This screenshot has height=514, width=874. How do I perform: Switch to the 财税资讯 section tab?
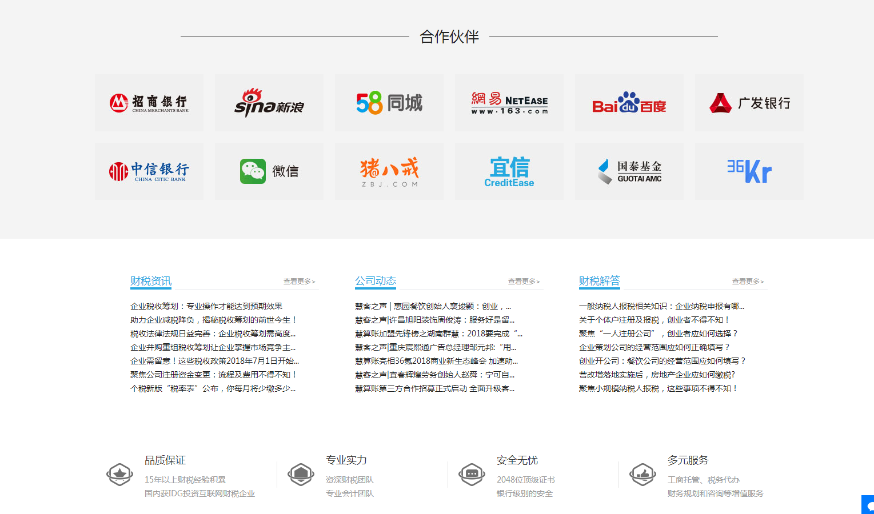coord(151,281)
